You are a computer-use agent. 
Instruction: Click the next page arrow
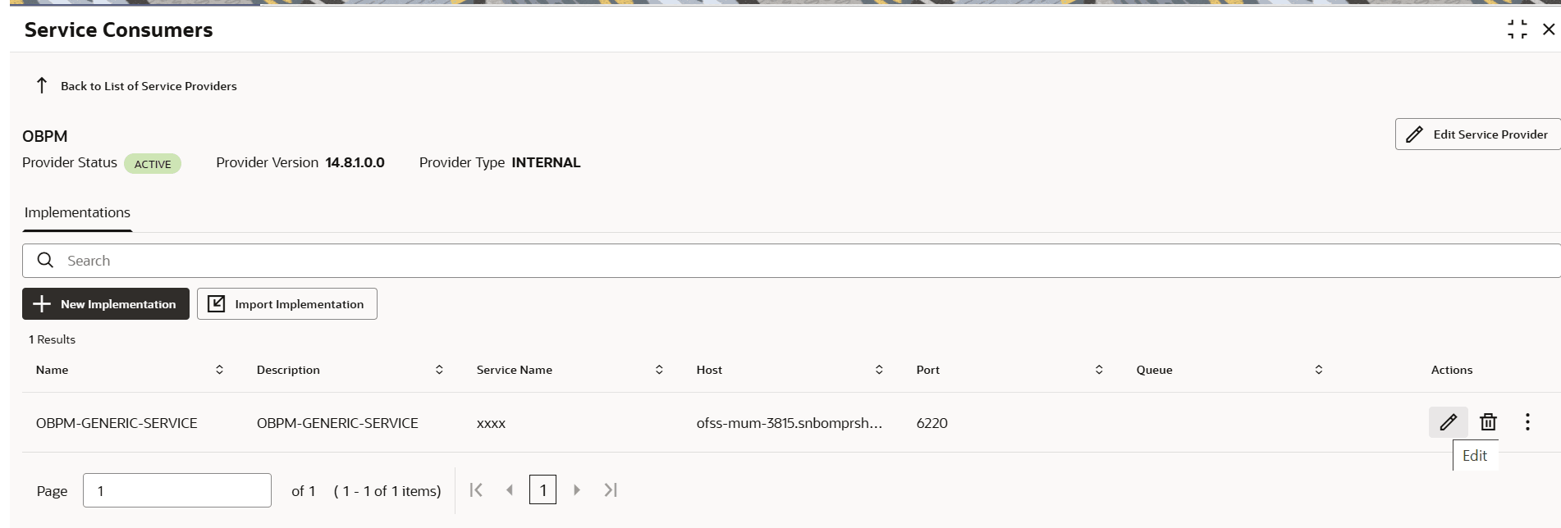coord(577,490)
